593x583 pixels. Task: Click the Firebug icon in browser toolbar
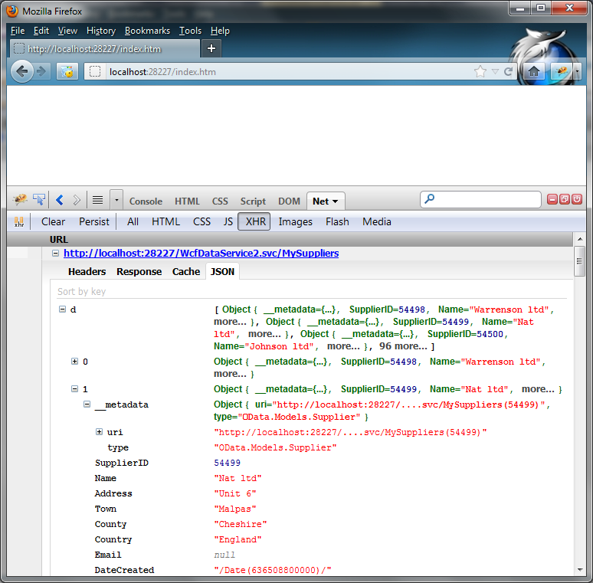pyautogui.click(x=562, y=71)
